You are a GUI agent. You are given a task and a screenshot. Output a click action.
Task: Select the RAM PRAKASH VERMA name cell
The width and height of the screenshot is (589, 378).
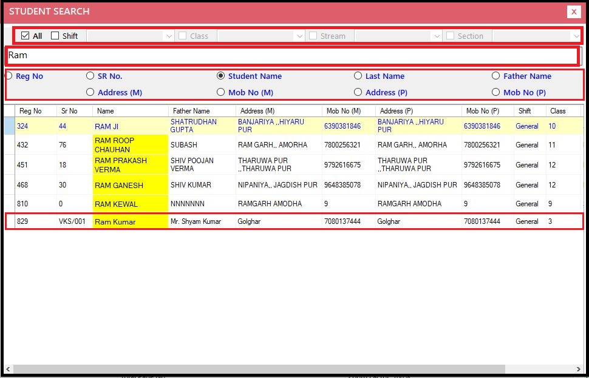[x=131, y=165]
